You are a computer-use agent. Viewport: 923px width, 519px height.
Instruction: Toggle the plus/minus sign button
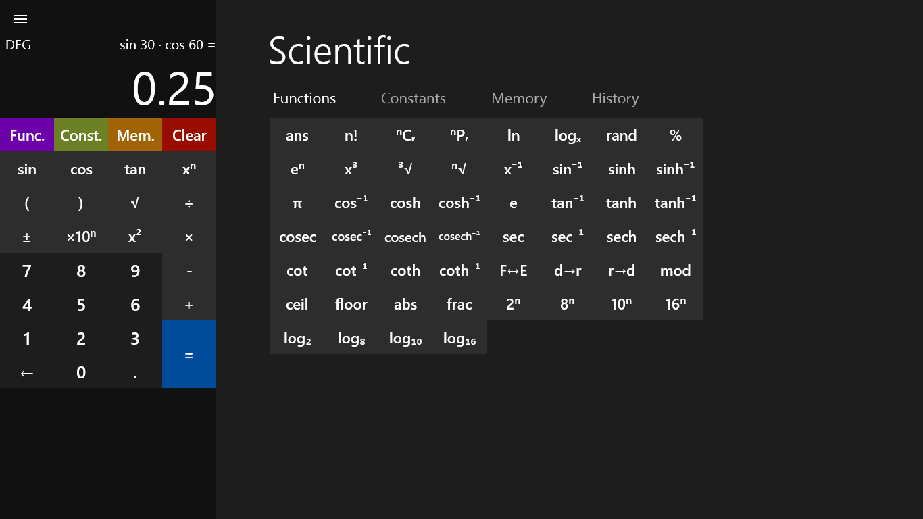click(27, 237)
